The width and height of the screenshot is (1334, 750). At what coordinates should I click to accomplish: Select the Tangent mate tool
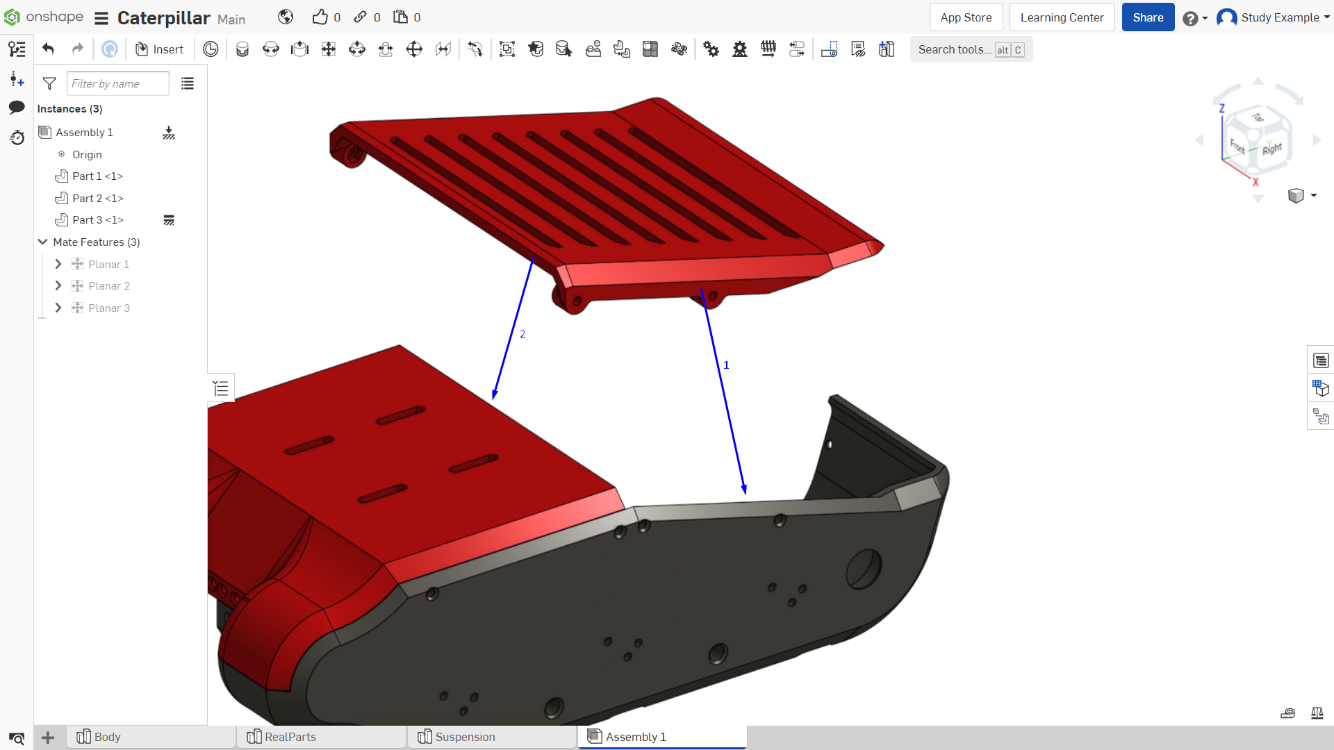pos(475,49)
